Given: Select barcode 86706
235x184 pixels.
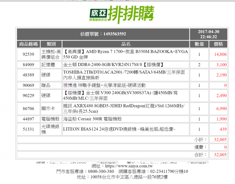Looking at the screenshot, I should 28,109.
